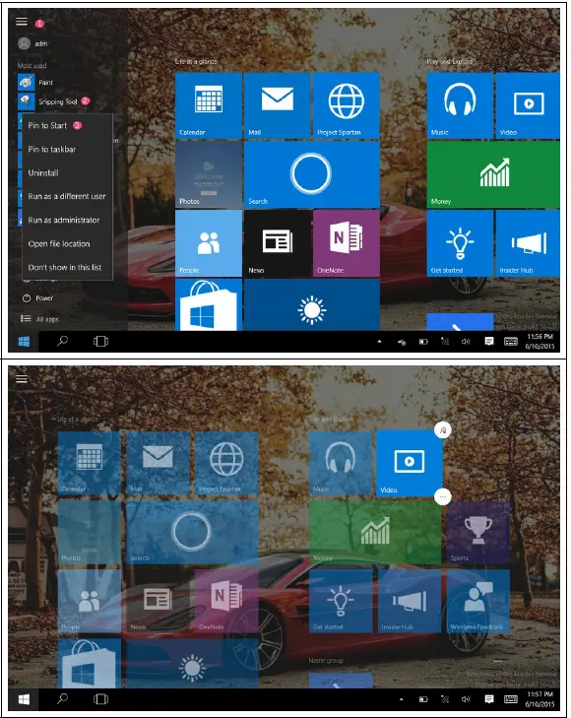The height and width of the screenshot is (718, 571).
Task: Choose Run as administrator in the context menu
Action: click(64, 220)
